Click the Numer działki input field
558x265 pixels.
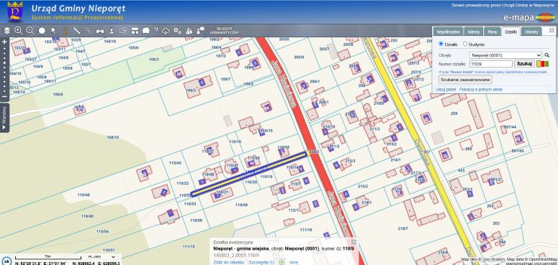click(491, 64)
